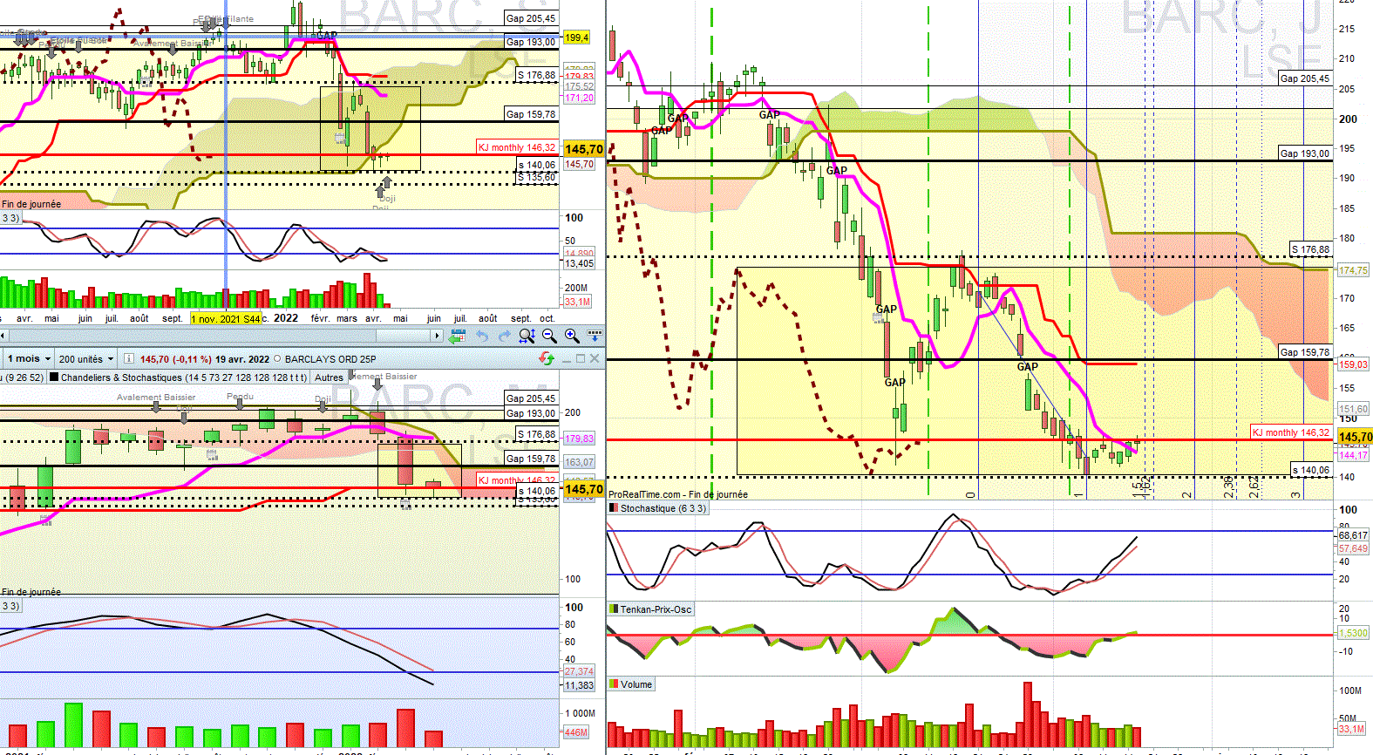Click Gap 205,45 label on bottom-left chart
The image size is (1373, 755).
pos(531,398)
